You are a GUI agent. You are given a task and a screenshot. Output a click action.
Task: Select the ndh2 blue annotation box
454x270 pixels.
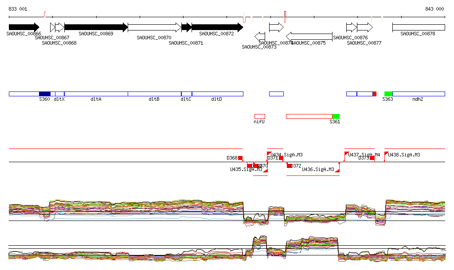pyautogui.click(x=419, y=94)
